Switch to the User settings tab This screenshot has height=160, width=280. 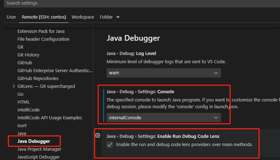coord(11,17)
